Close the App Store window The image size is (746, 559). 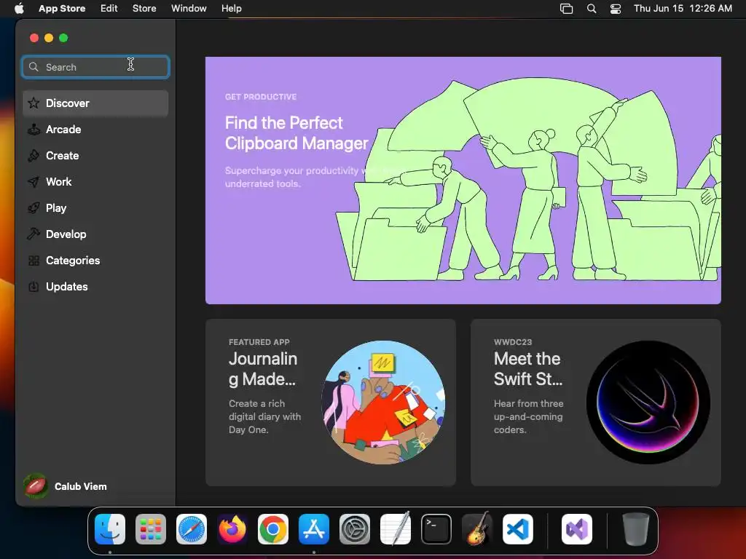pyautogui.click(x=34, y=38)
